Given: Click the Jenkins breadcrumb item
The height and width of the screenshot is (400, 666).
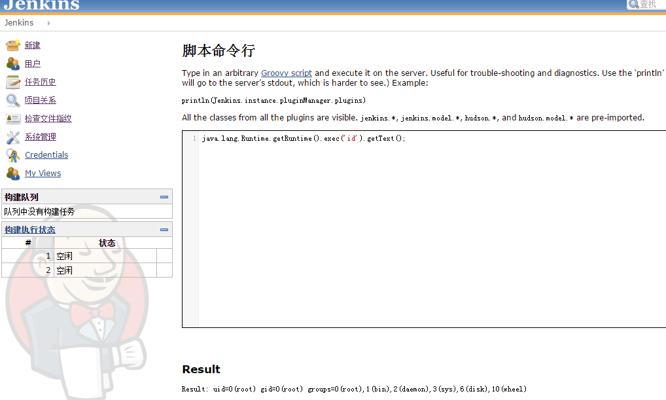Looking at the screenshot, I should pos(19,23).
